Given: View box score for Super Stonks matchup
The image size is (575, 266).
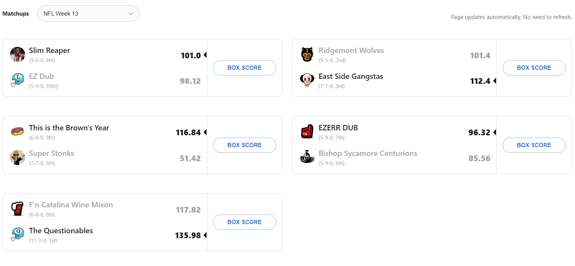Looking at the screenshot, I should pyautogui.click(x=244, y=145).
